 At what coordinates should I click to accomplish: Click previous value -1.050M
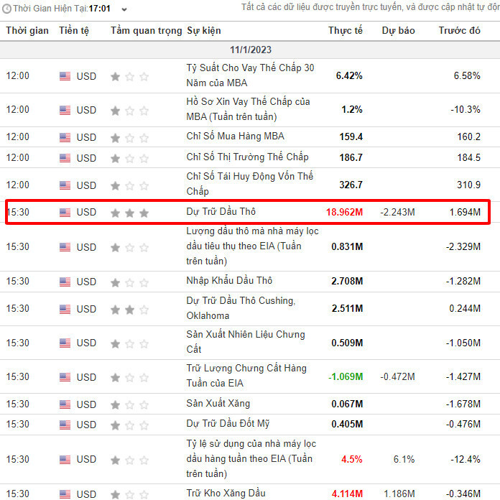pyautogui.click(x=463, y=343)
